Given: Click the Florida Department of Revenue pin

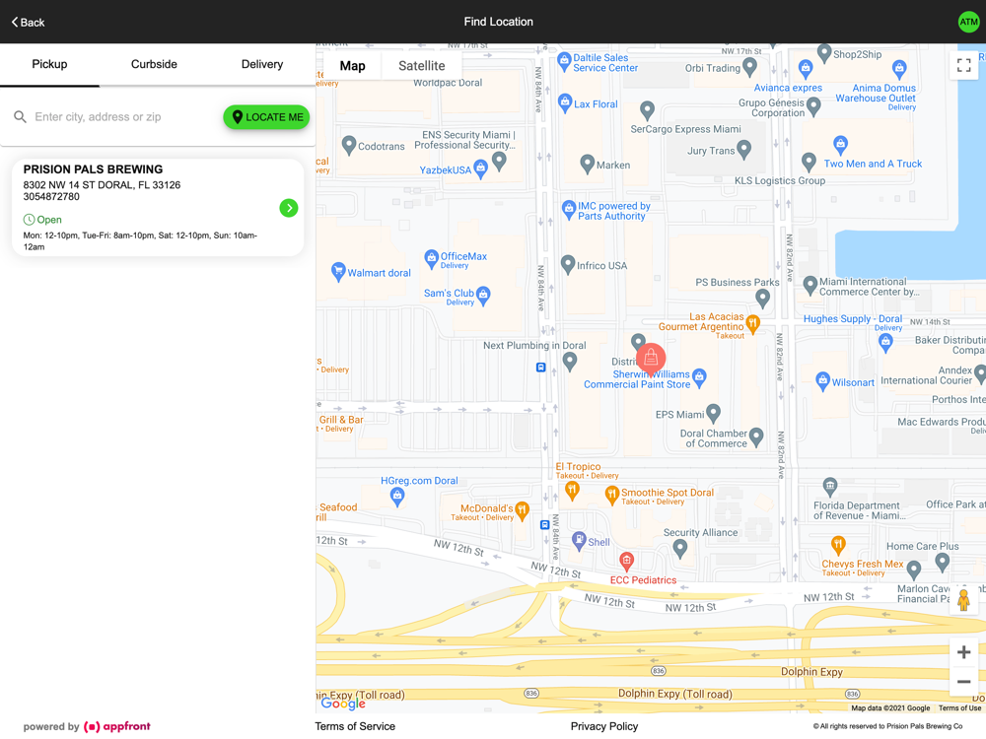Looking at the screenshot, I should [x=830, y=486].
